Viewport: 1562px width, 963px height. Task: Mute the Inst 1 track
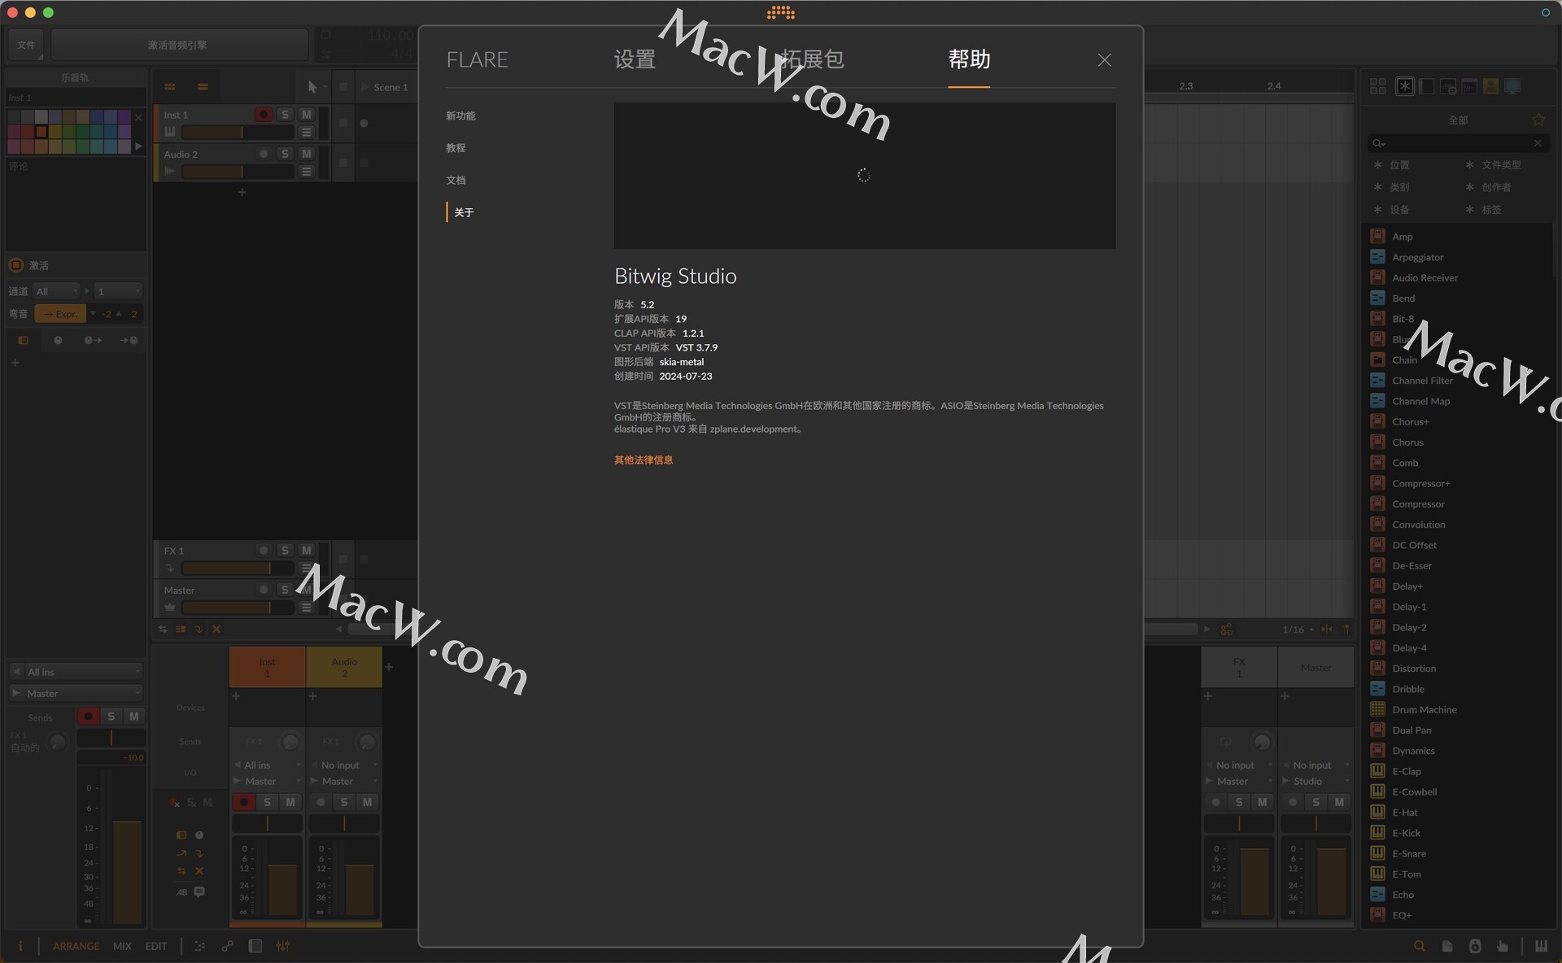click(307, 115)
